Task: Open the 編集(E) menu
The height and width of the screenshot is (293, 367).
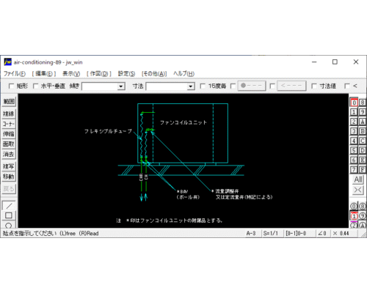Action: pyautogui.click(x=44, y=73)
